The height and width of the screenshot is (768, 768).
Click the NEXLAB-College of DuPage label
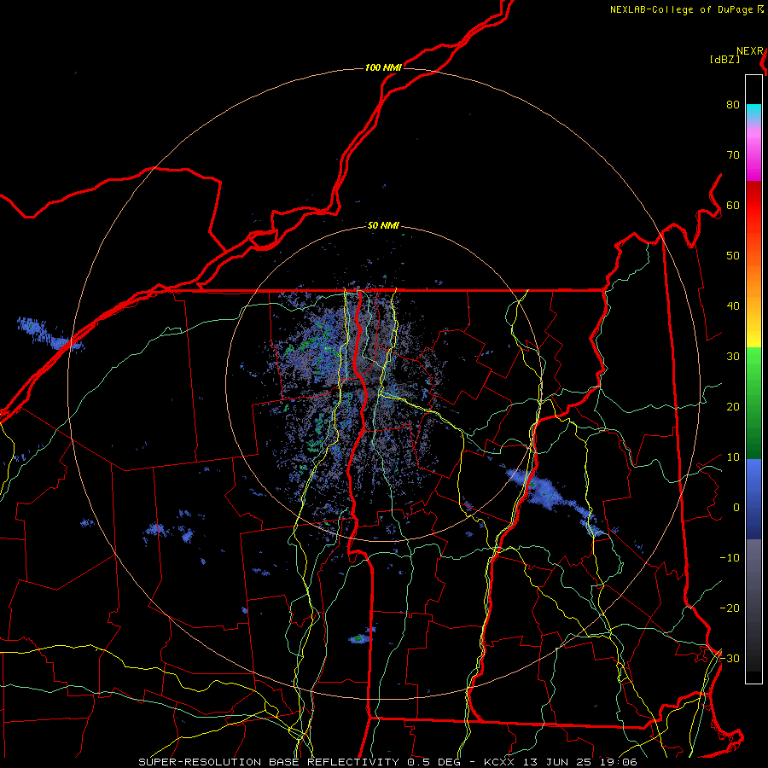[681, 9]
